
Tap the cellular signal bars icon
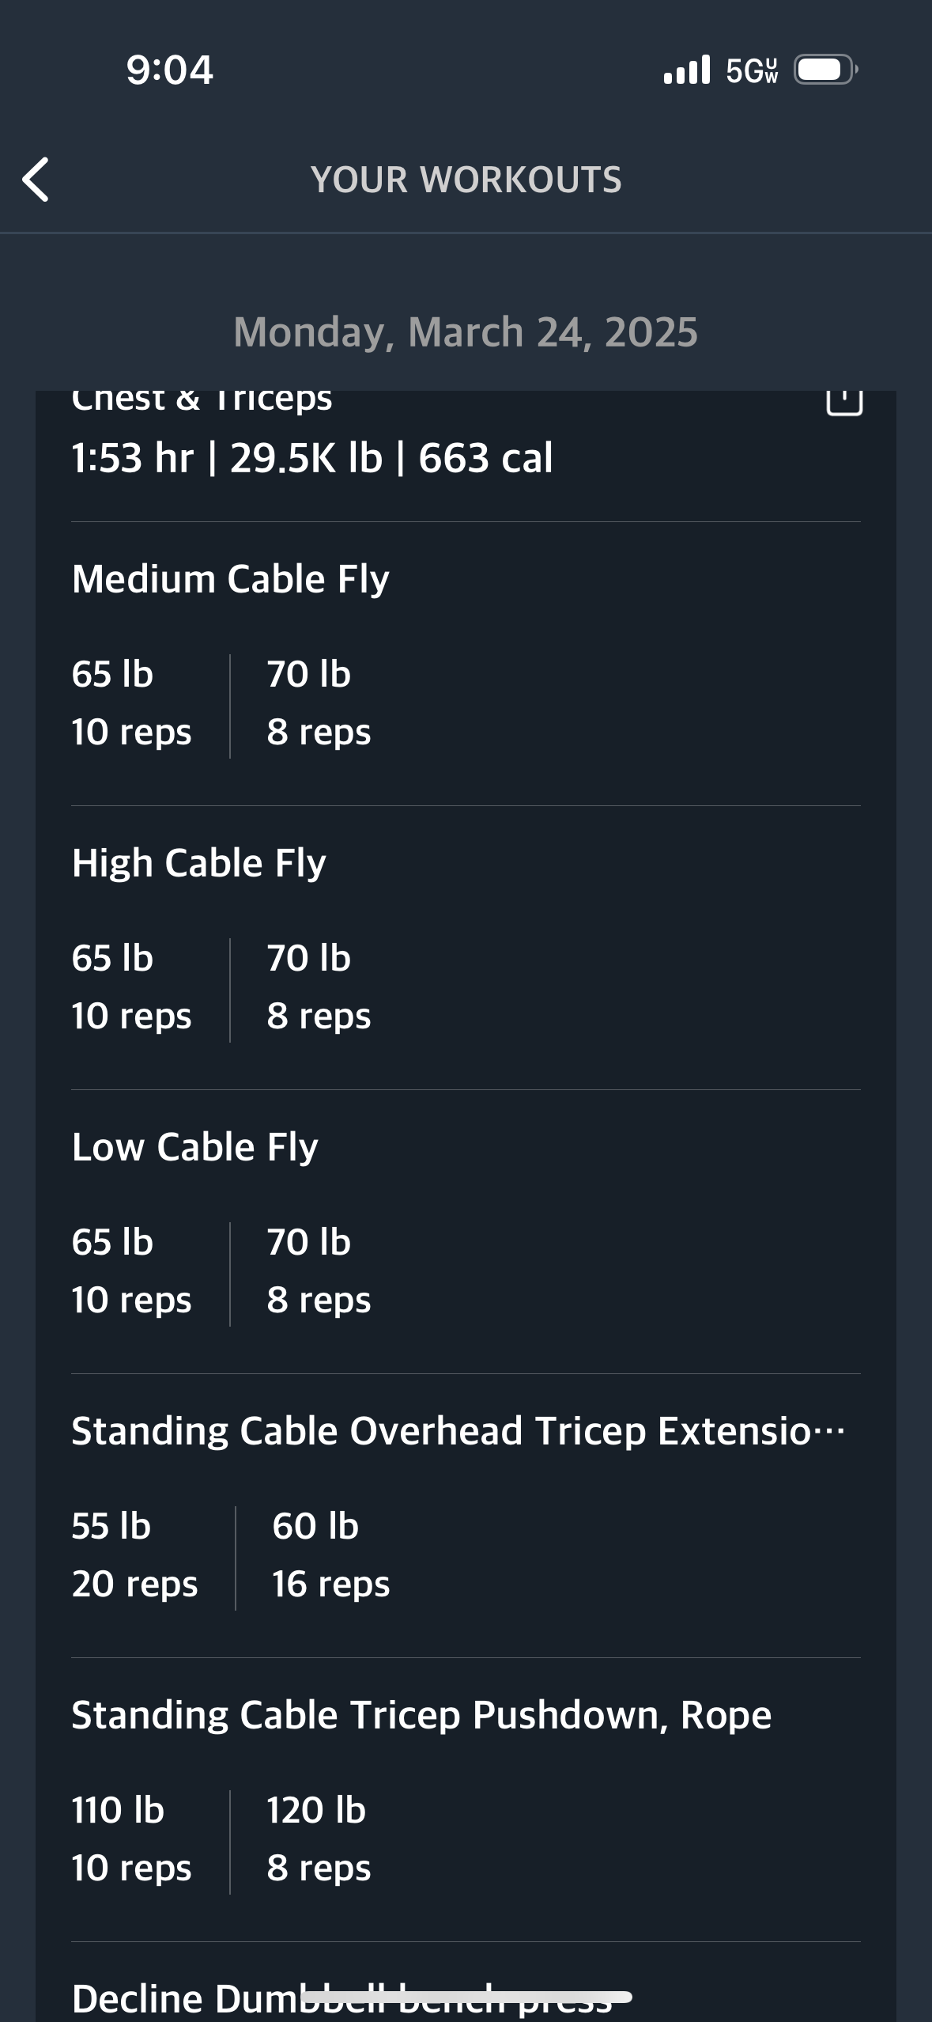tap(686, 70)
